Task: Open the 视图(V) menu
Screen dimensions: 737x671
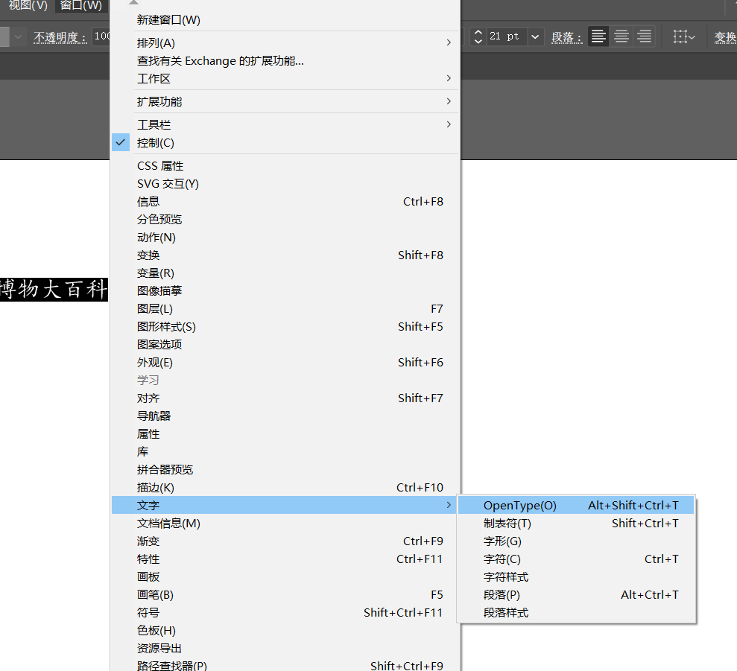Action: [28, 5]
